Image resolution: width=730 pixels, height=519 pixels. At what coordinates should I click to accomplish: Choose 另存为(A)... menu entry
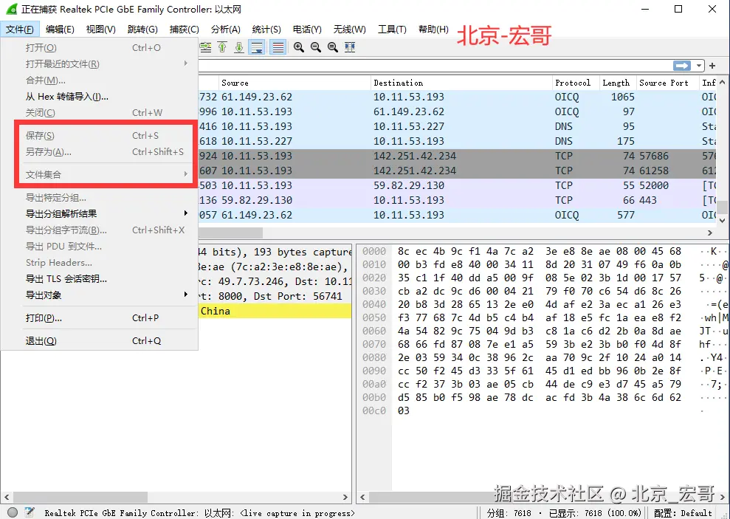[100, 152]
